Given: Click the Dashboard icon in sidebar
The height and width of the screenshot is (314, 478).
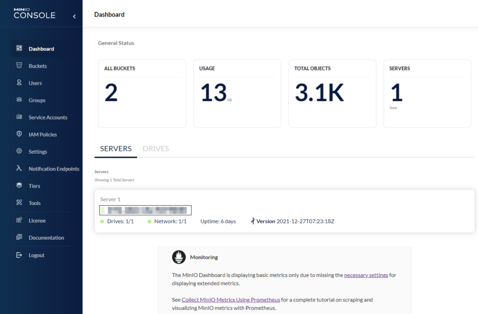Looking at the screenshot, I should click(19, 48).
